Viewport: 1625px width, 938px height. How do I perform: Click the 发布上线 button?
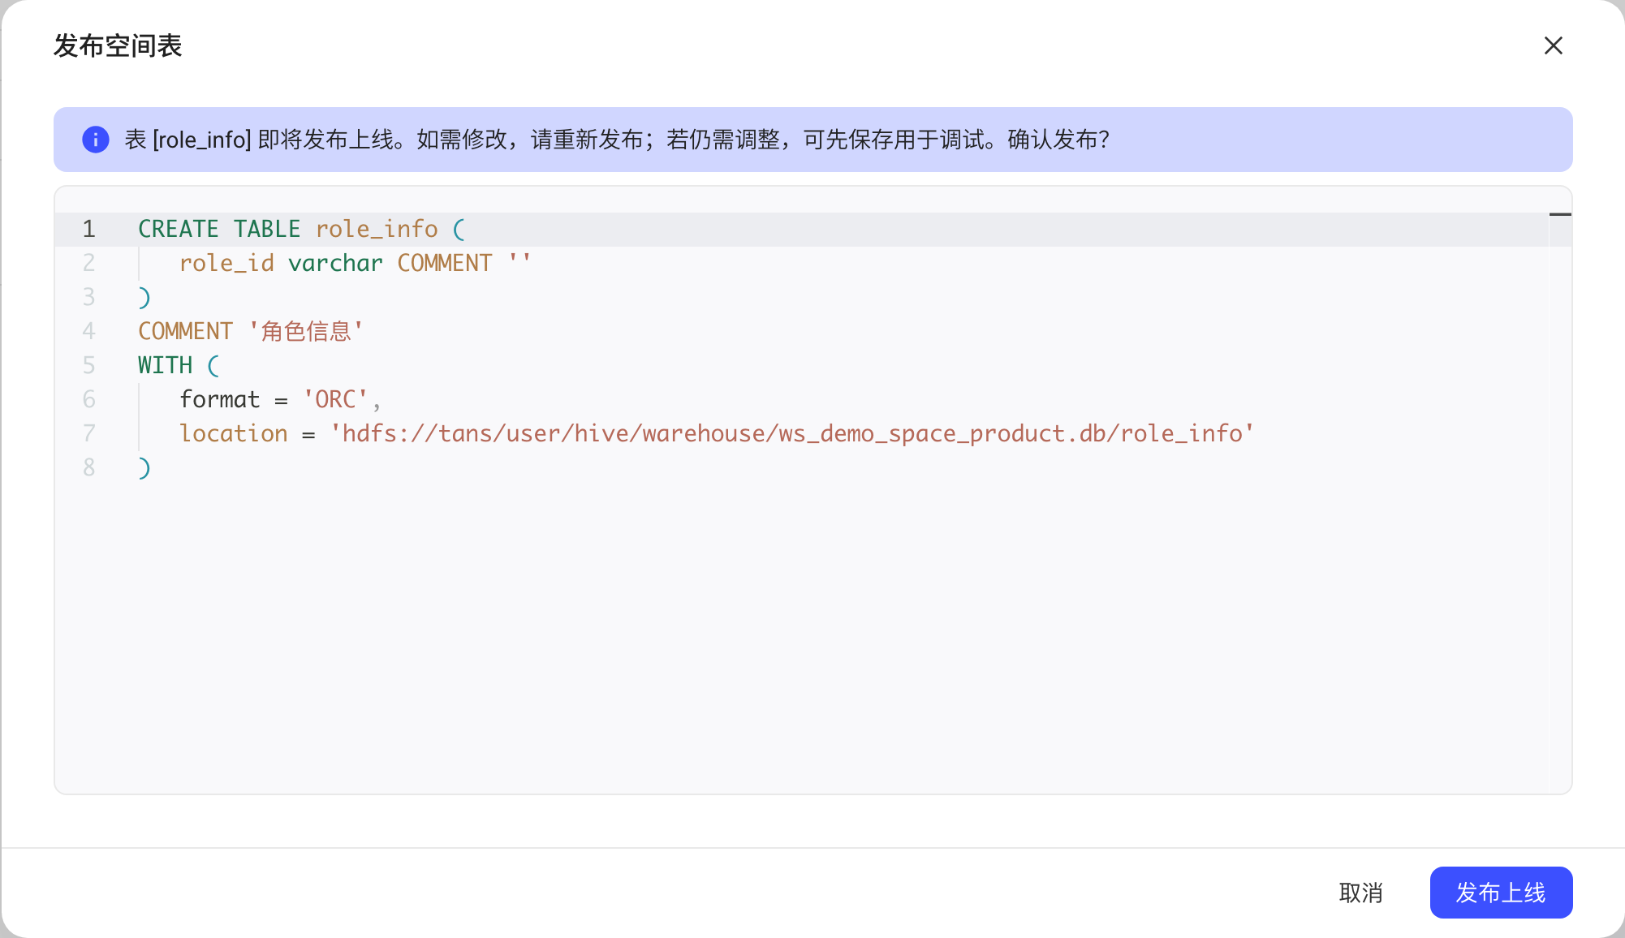[1501, 893]
